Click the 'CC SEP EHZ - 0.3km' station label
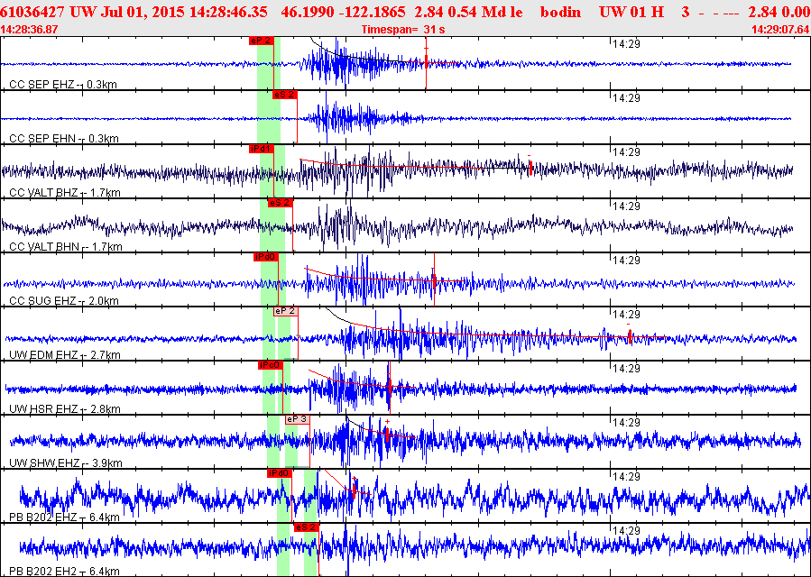Viewport: 811px width, 577px height. pyautogui.click(x=63, y=85)
